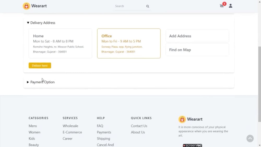
Task: Click the scroll-to-top arrow button
Action: [x=250, y=138]
